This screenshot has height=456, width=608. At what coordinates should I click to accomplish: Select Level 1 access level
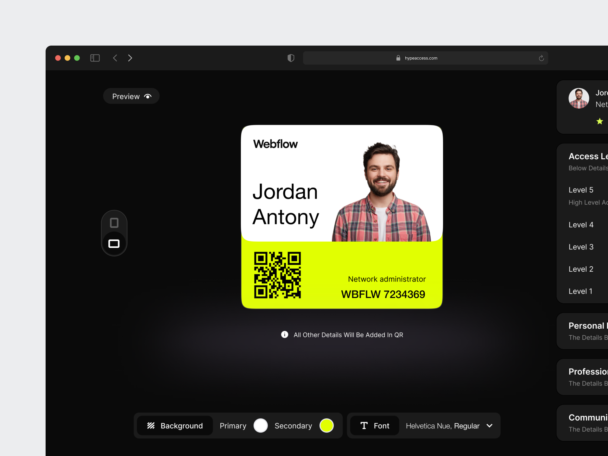tap(580, 291)
